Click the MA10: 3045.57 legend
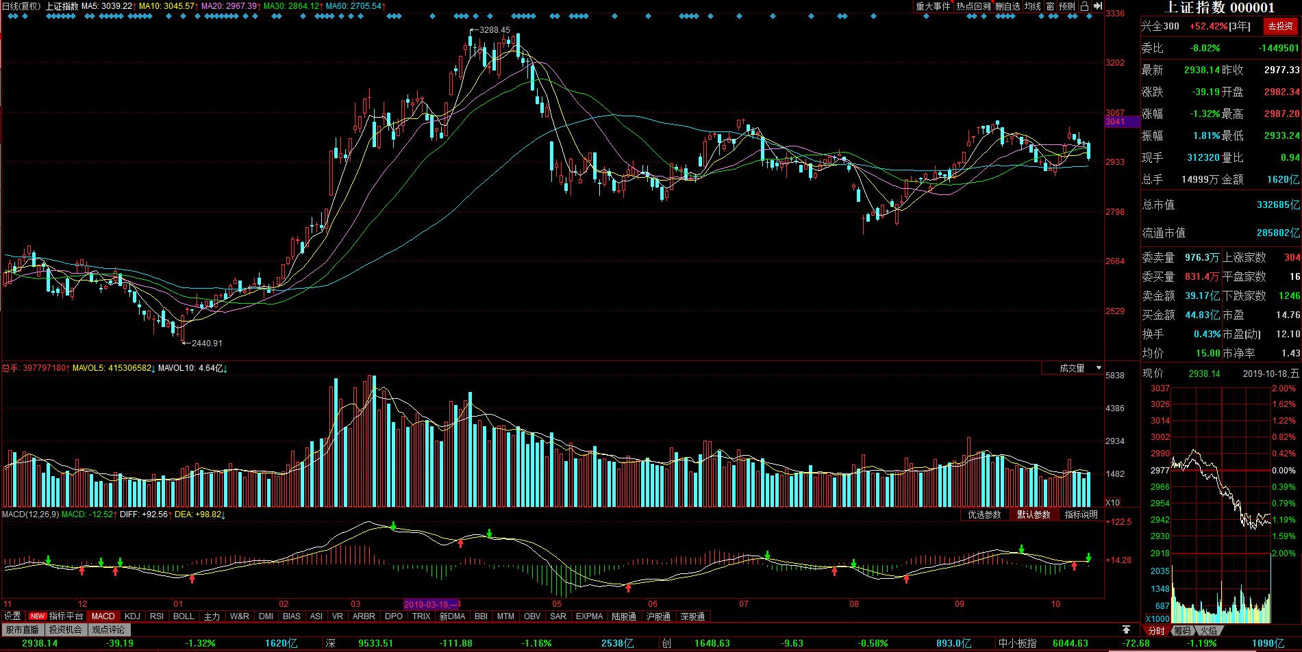 [x=168, y=6]
